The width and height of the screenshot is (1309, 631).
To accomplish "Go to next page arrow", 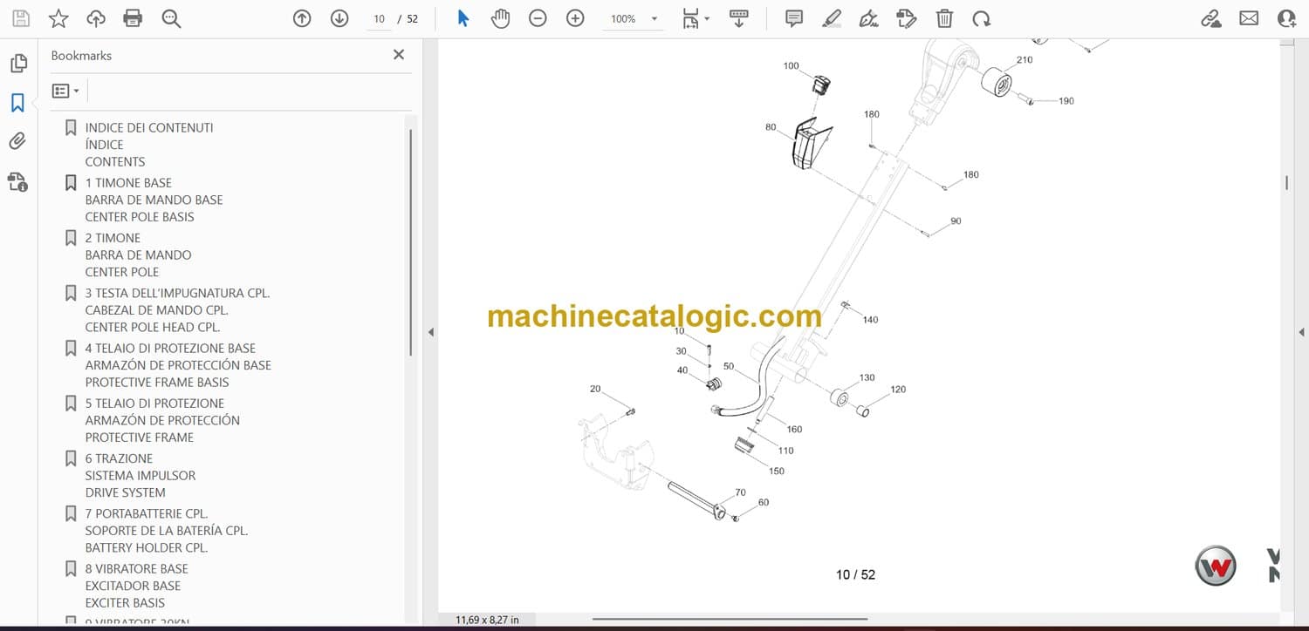I will coord(339,18).
